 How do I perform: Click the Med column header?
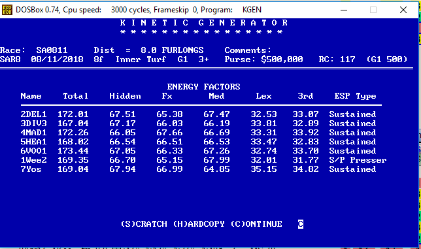[x=216, y=96]
